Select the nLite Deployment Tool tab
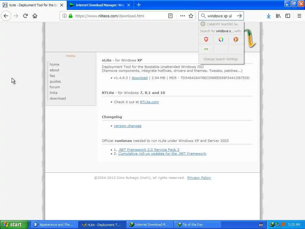The height and width of the screenshot is (229, 305). (33, 5)
